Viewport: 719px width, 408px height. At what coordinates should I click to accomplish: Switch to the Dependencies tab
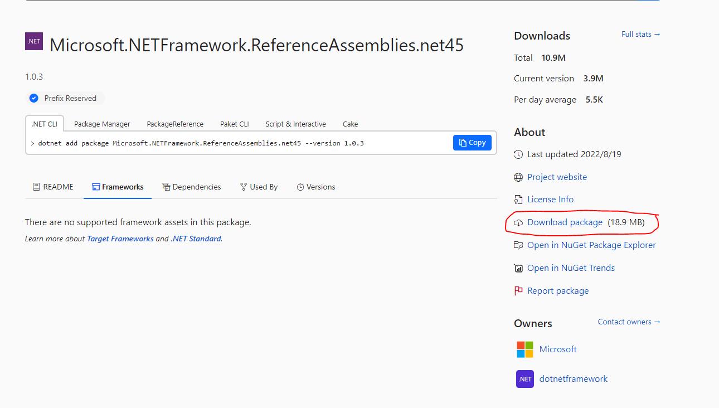coord(192,187)
